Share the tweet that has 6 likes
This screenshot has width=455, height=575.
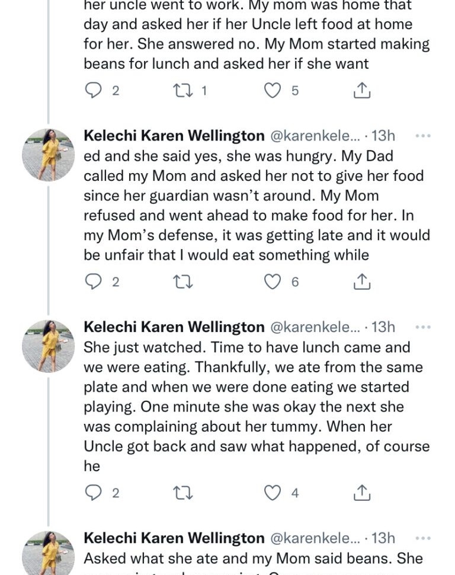pos(361,282)
